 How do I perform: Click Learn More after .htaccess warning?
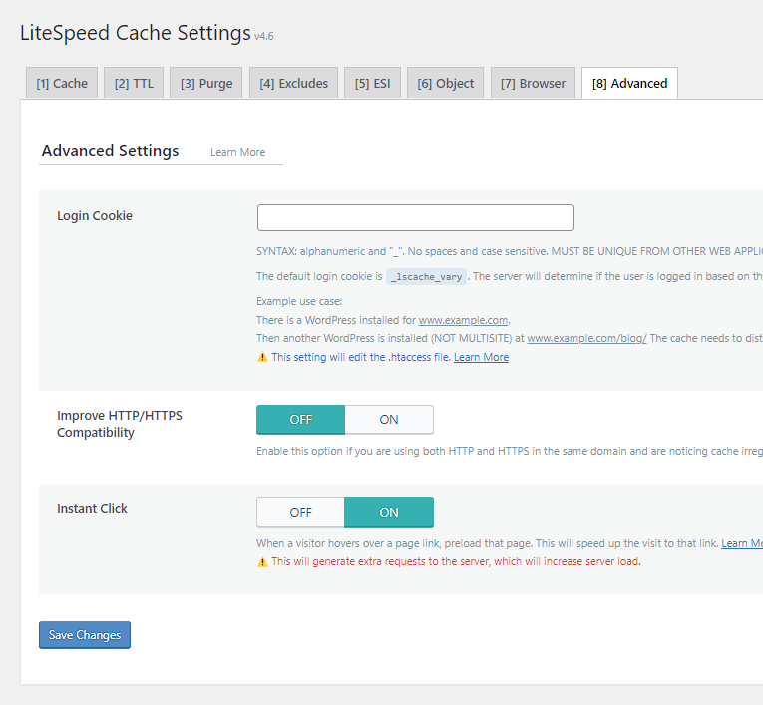(482, 357)
